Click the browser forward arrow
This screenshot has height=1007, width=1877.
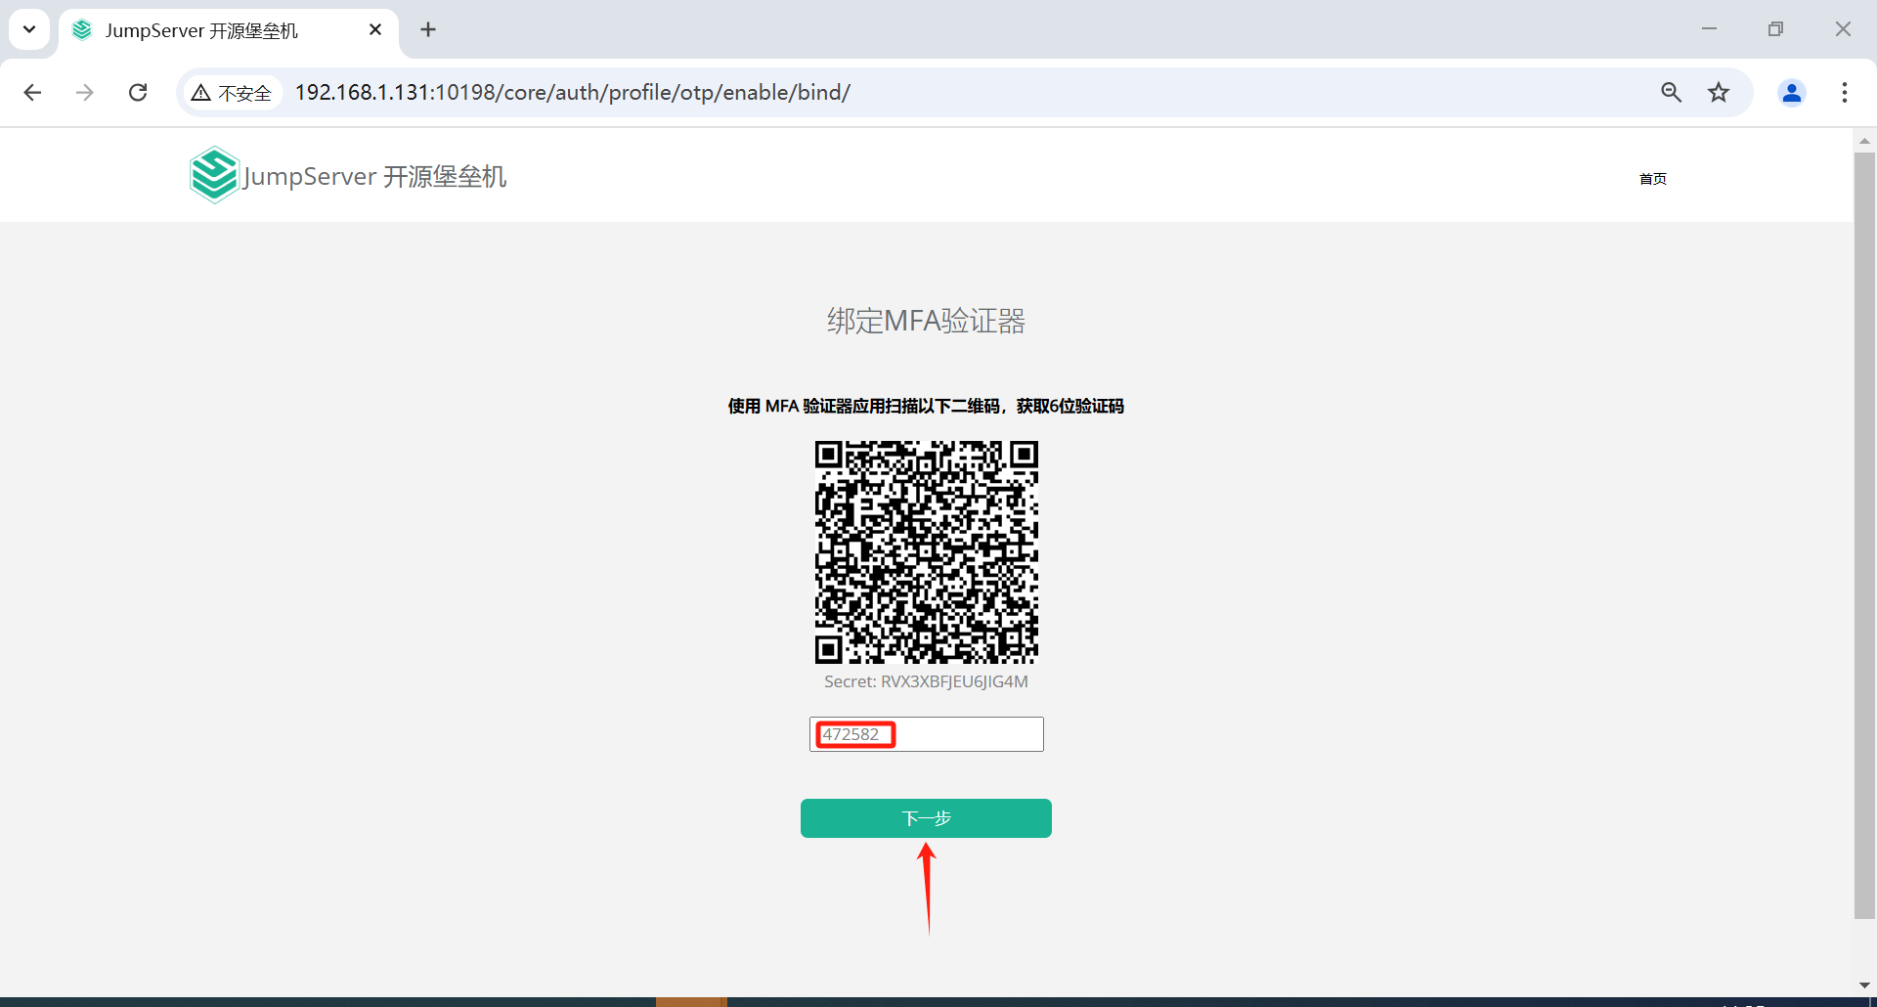pyautogui.click(x=85, y=92)
